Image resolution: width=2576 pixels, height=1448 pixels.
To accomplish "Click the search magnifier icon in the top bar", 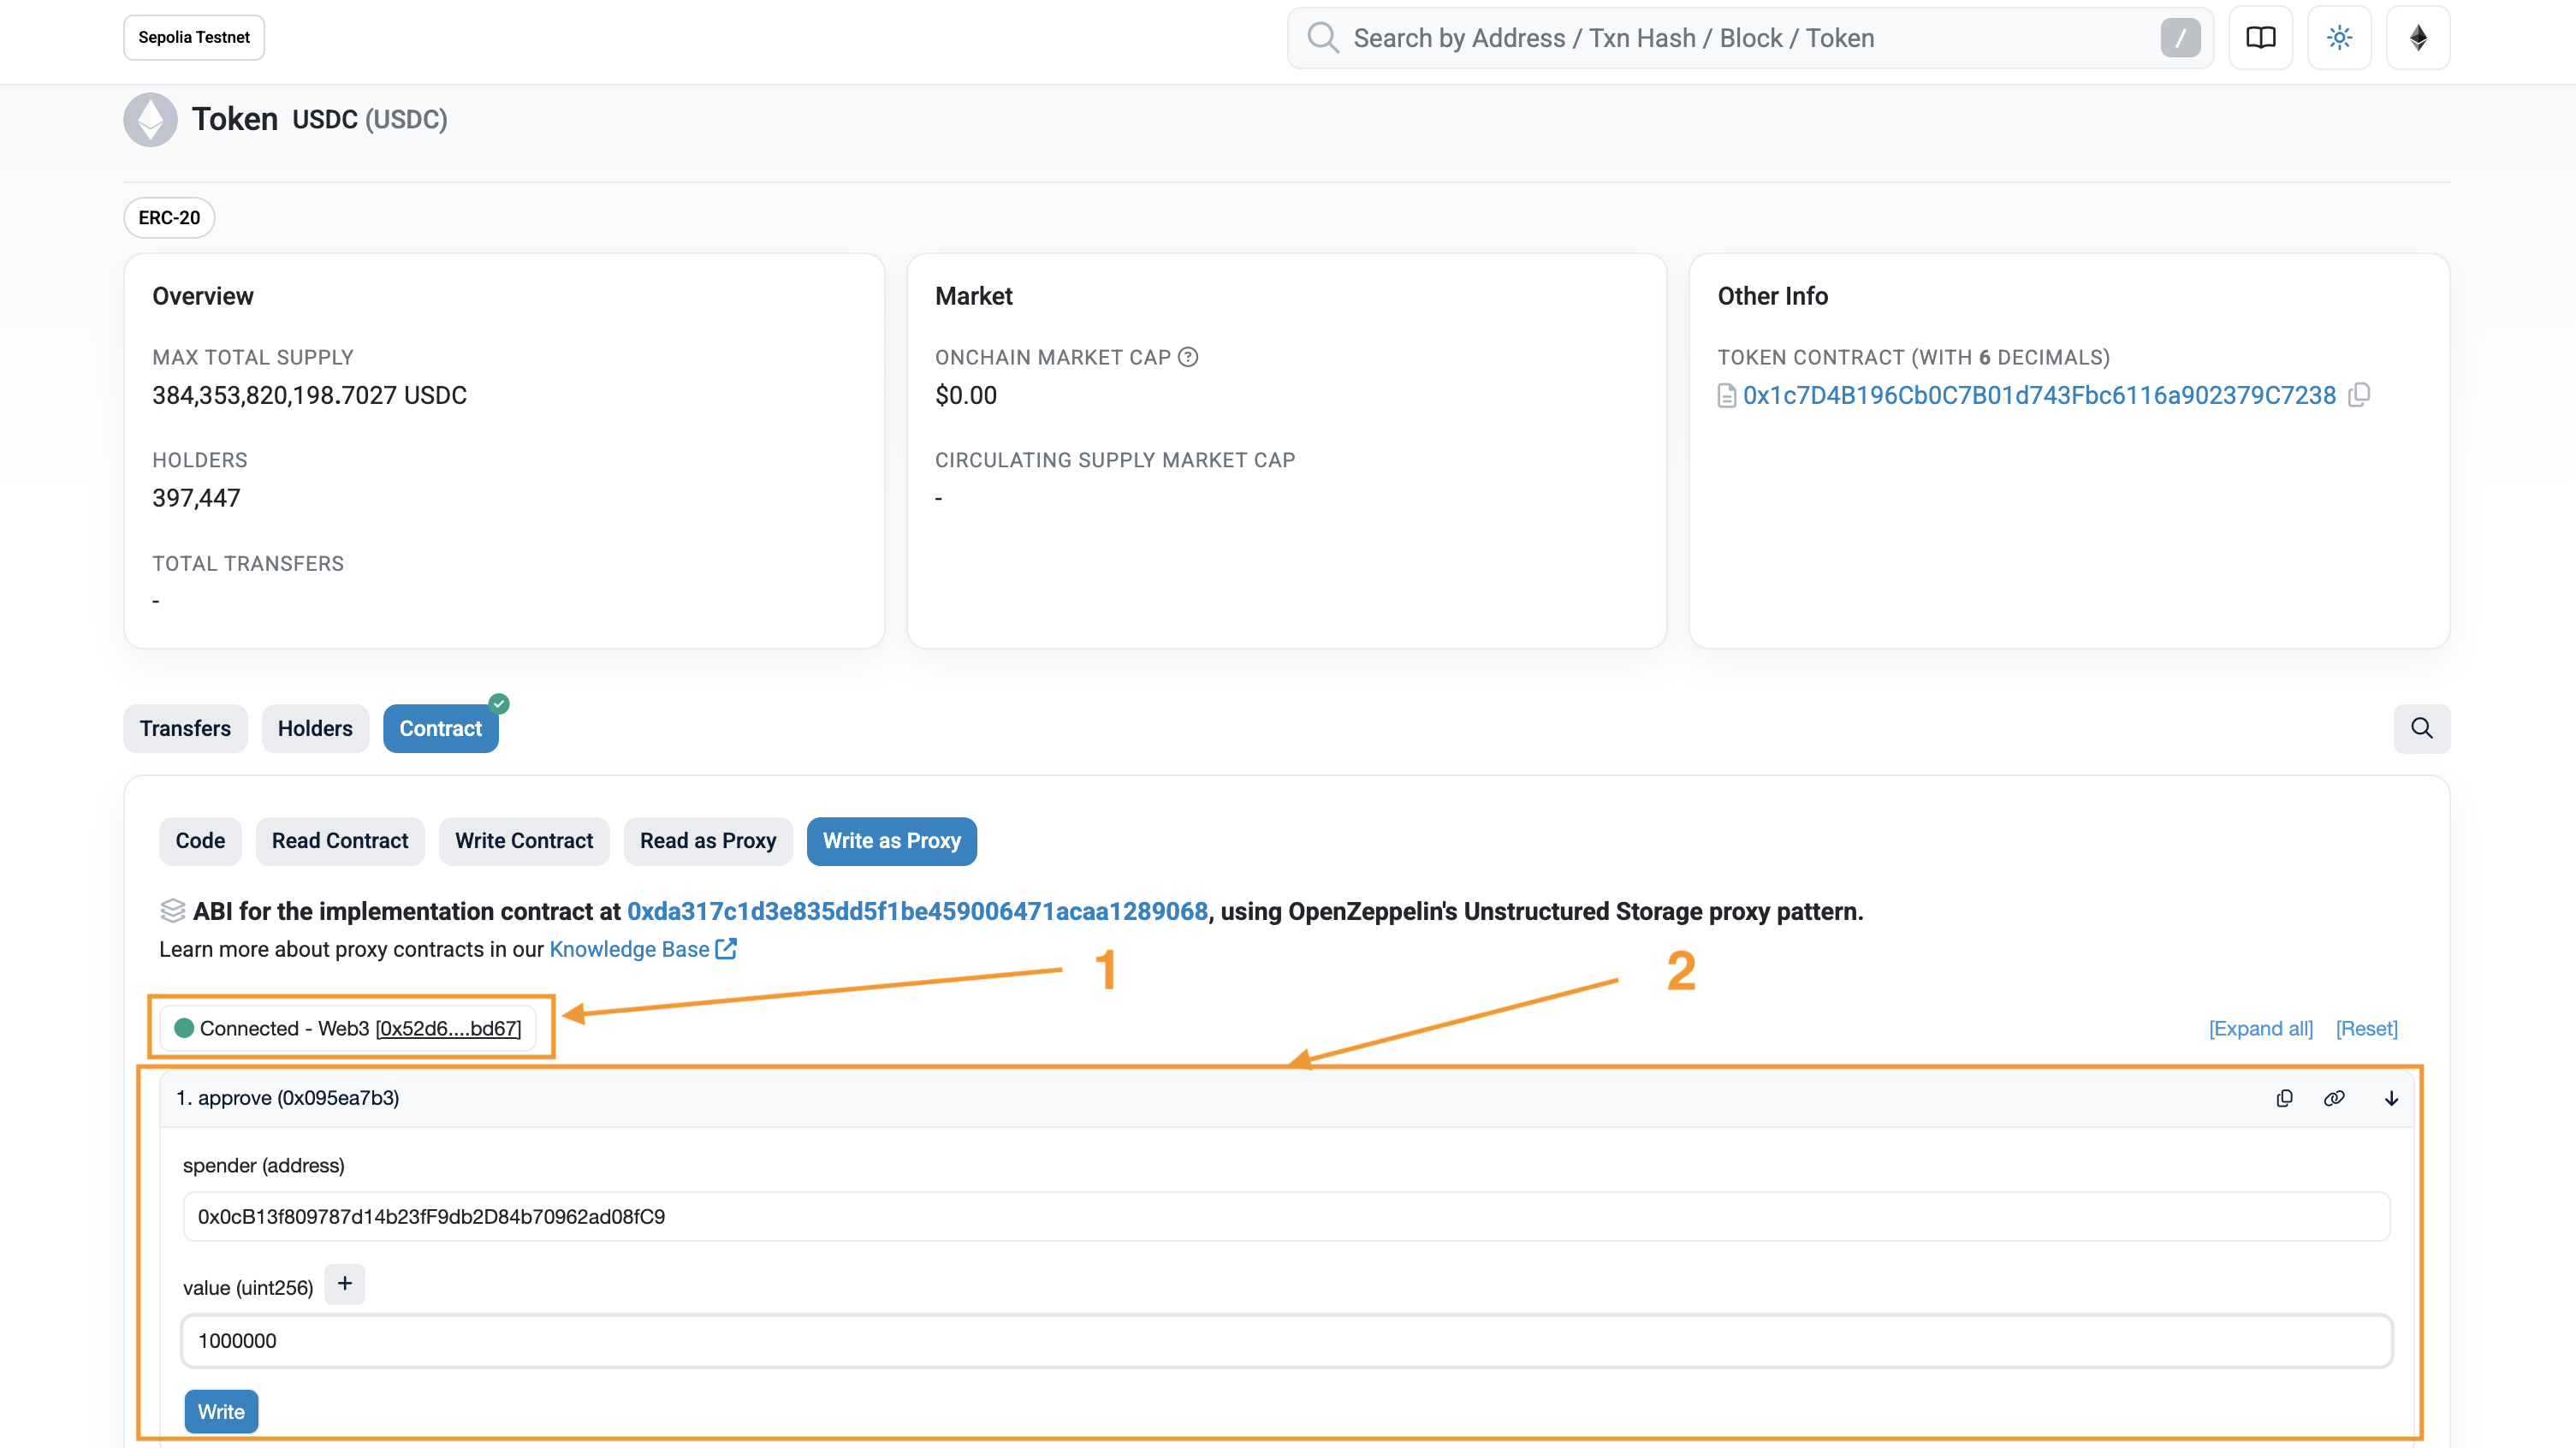I will (x=1322, y=38).
